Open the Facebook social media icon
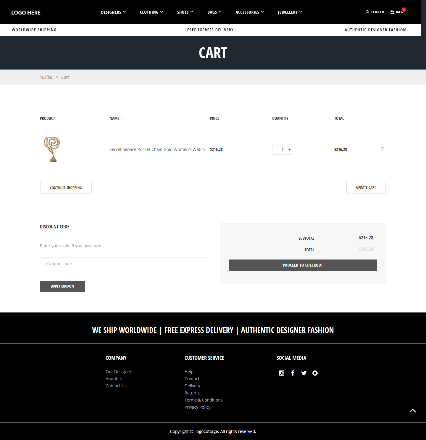 293,373
